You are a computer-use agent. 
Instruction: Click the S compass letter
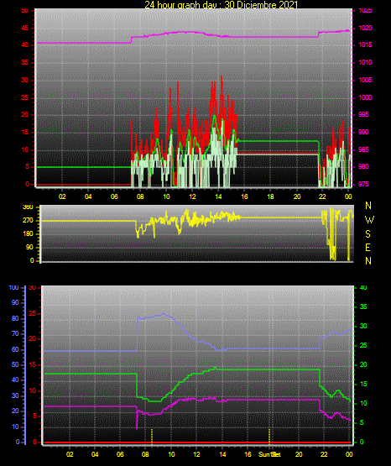(368, 234)
